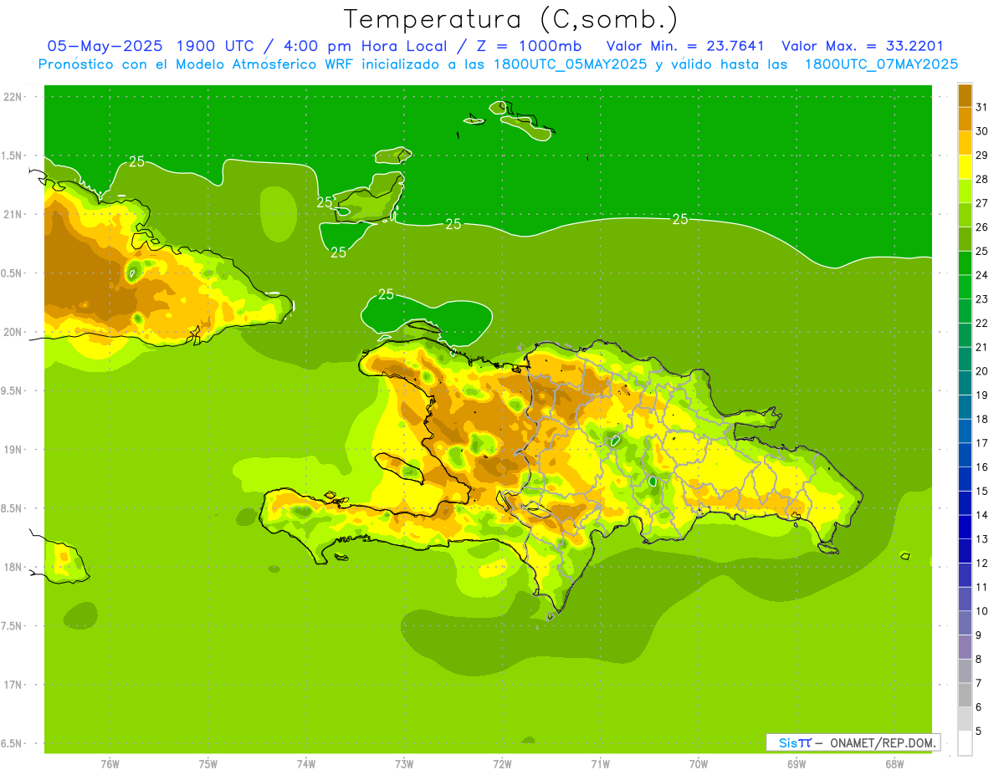
Task: Click the "21N" latitude axis label
Action: click(13, 214)
